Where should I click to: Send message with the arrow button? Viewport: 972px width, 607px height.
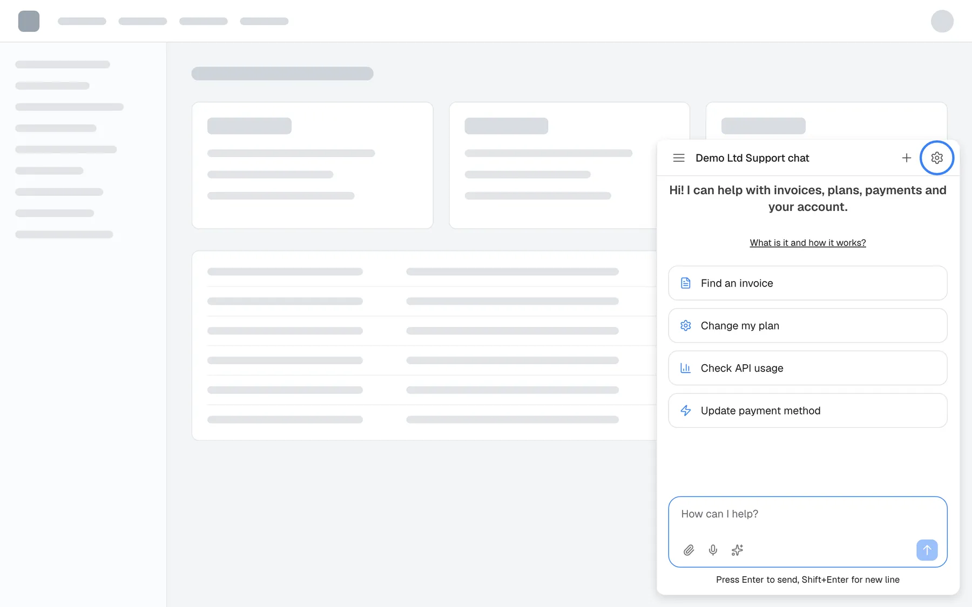927,550
